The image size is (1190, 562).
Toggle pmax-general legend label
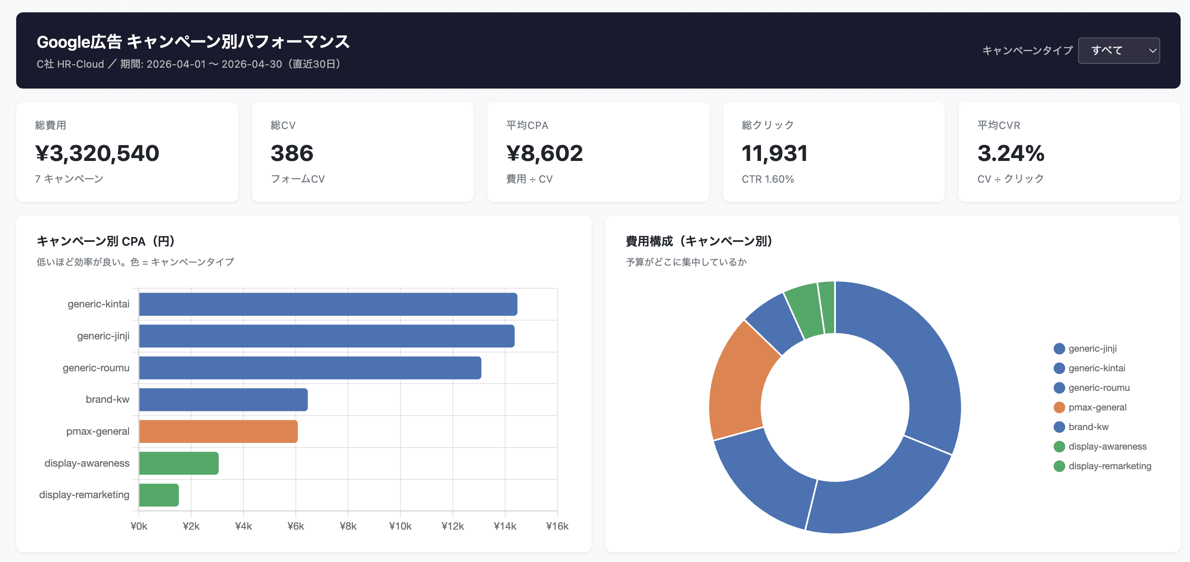(x=1097, y=407)
